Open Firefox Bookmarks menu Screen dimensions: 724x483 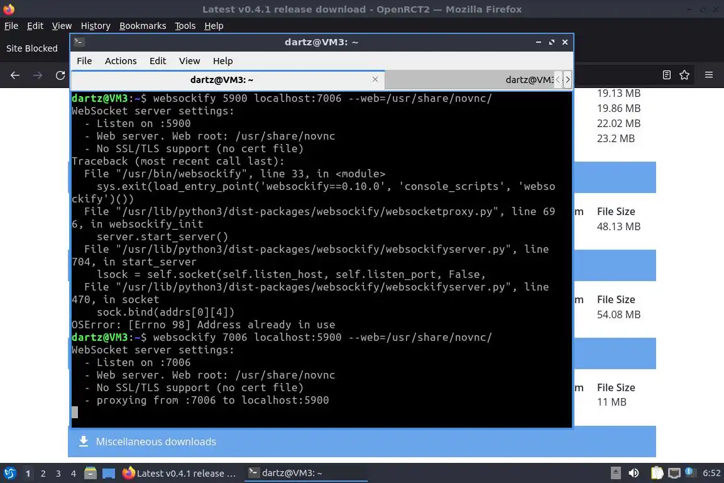(x=143, y=26)
